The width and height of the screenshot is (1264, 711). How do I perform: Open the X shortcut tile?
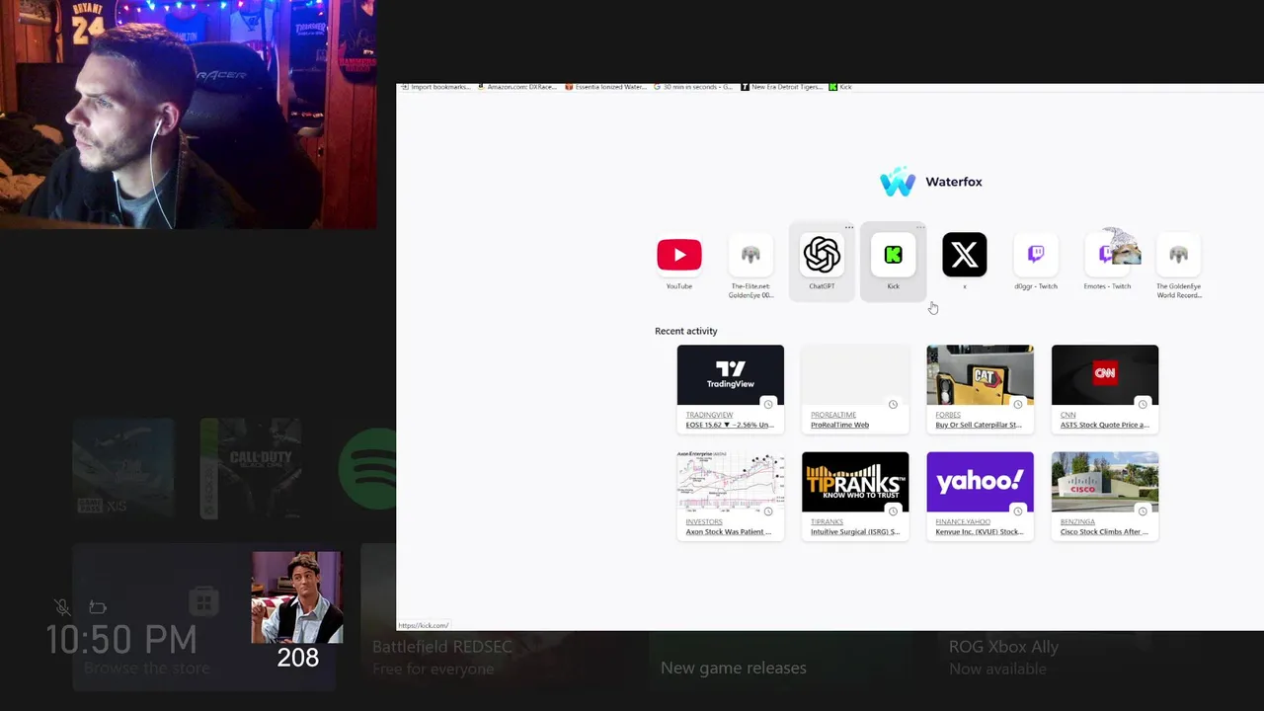(x=965, y=255)
